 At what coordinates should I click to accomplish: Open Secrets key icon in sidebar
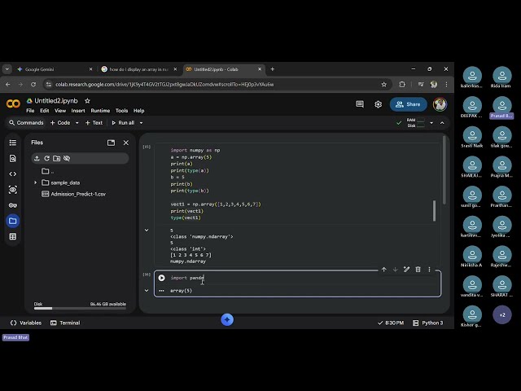tap(13, 205)
